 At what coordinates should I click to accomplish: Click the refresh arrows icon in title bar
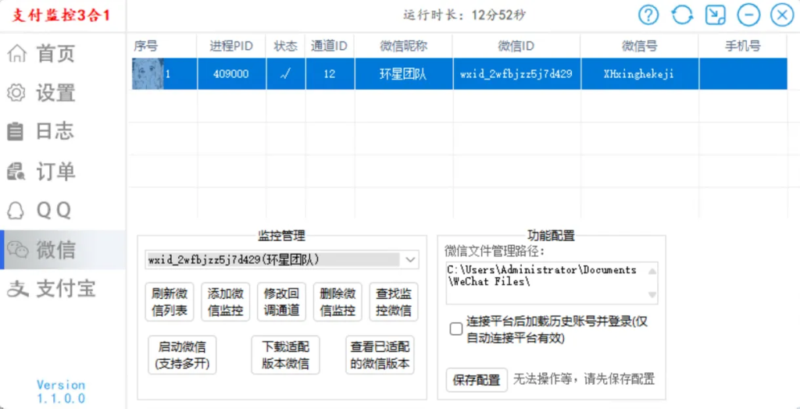[682, 15]
